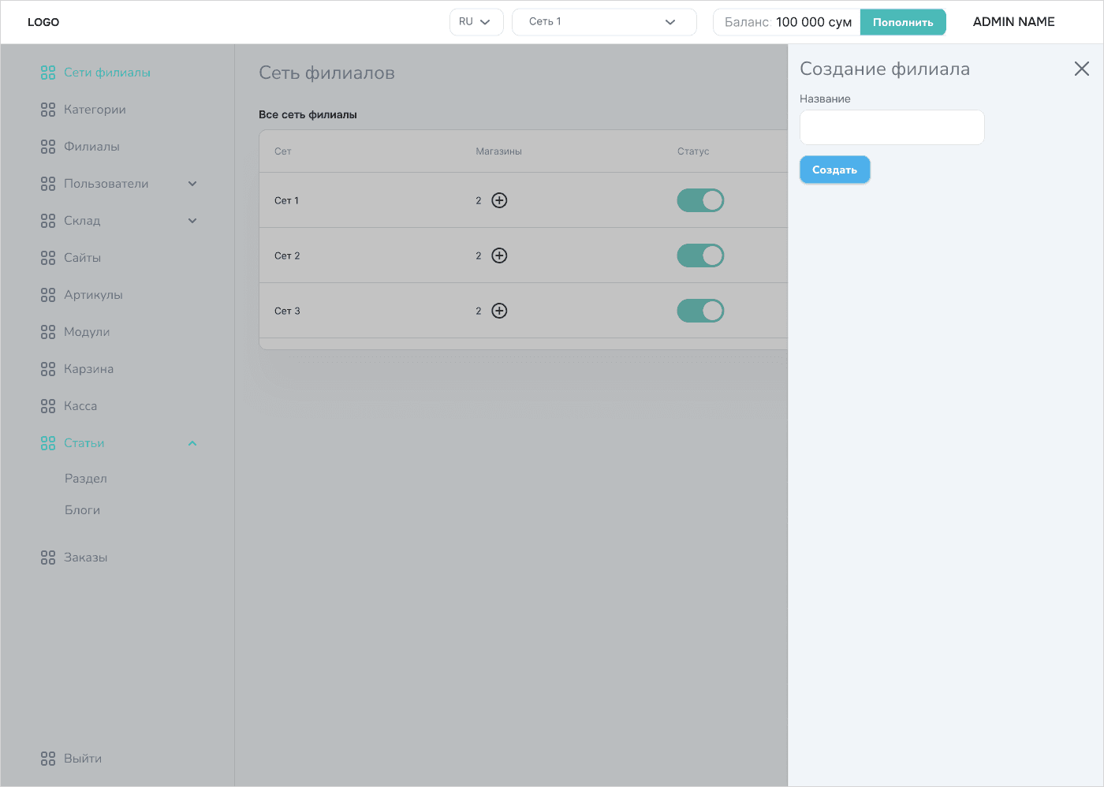This screenshot has height=787, width=1104.
Task: Click the plus icon in Сет 3 row
Action: pyautogui.click(x=499, y=311)
